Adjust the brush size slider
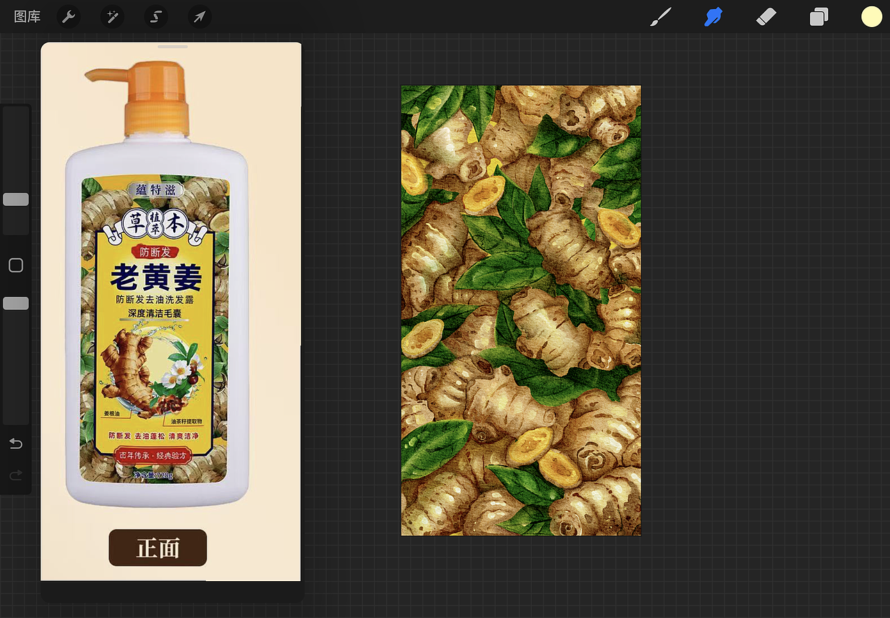The width and height of the screenshot is (890, 618). [x=15, y=199]
